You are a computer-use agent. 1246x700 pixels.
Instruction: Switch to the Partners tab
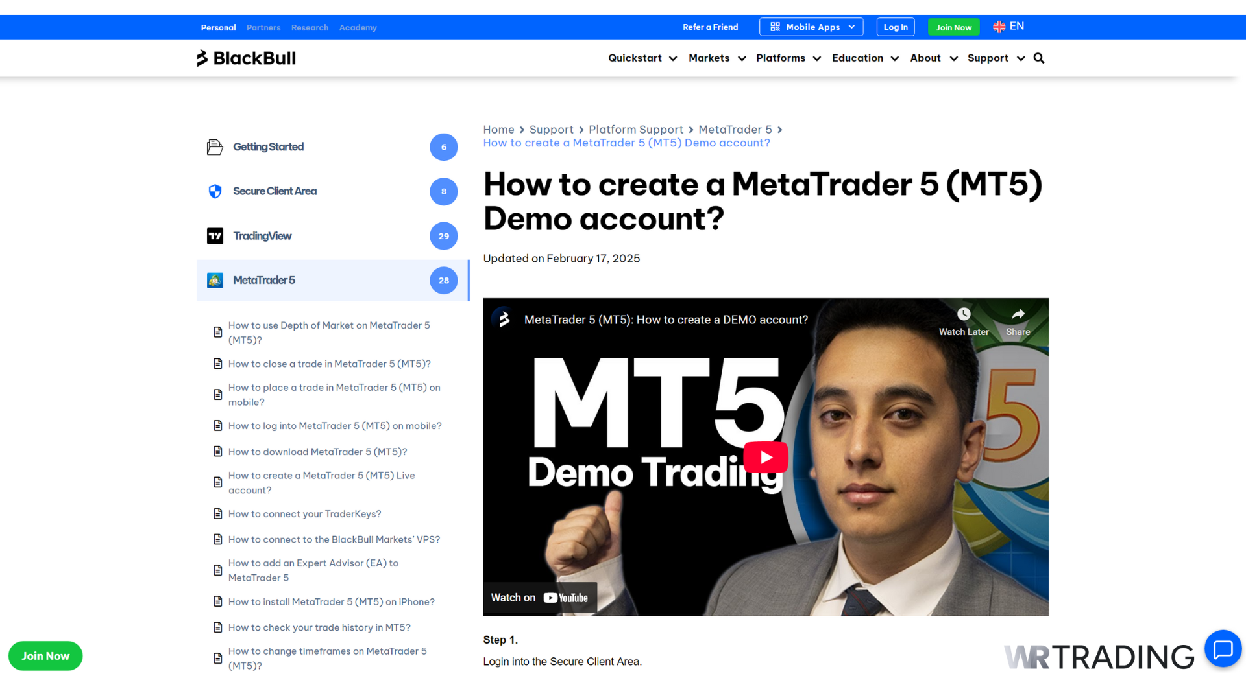click(263, 27)
